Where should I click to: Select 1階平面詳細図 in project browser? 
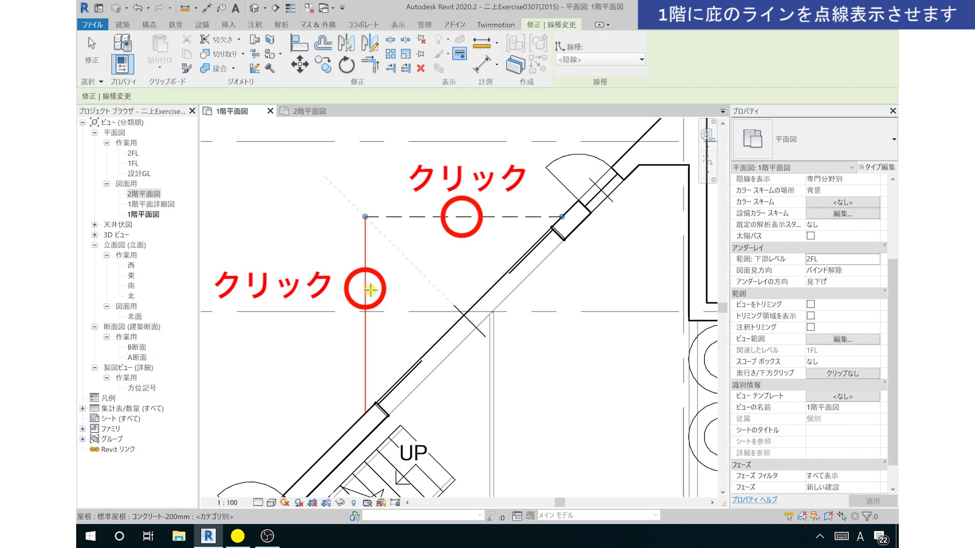[x=151, y=204]
